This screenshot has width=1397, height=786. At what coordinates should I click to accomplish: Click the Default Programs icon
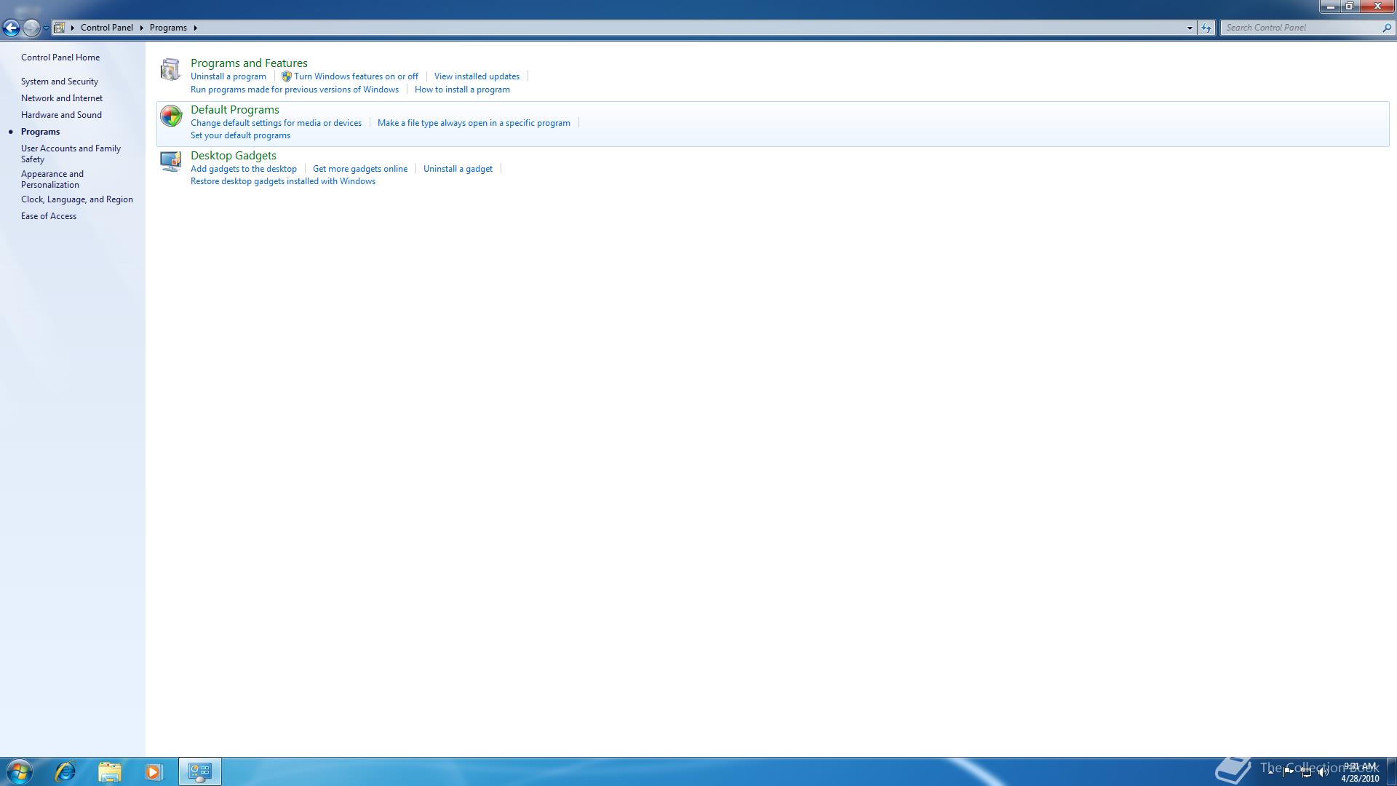(171, 116)
